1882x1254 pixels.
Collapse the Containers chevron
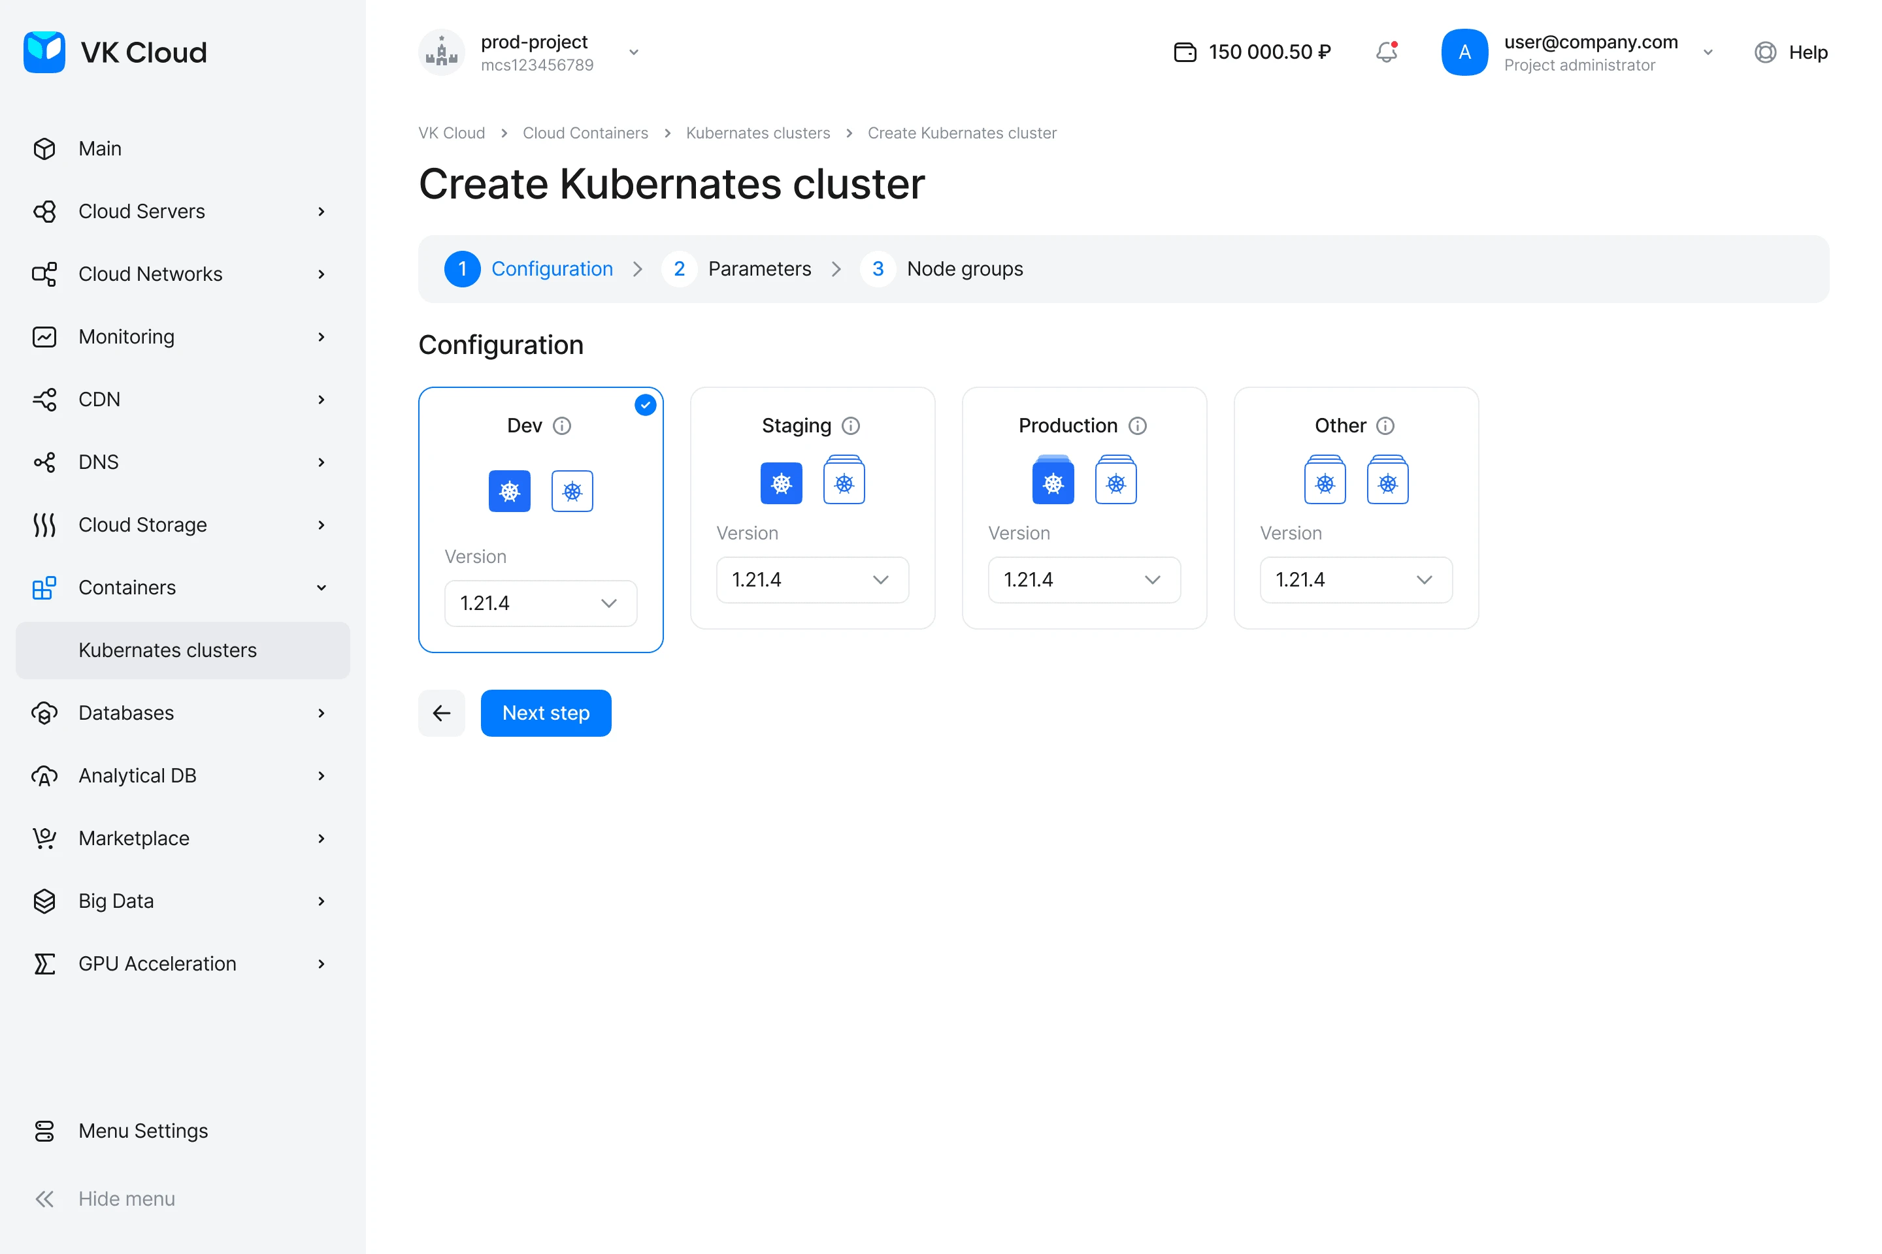point(322,588)
